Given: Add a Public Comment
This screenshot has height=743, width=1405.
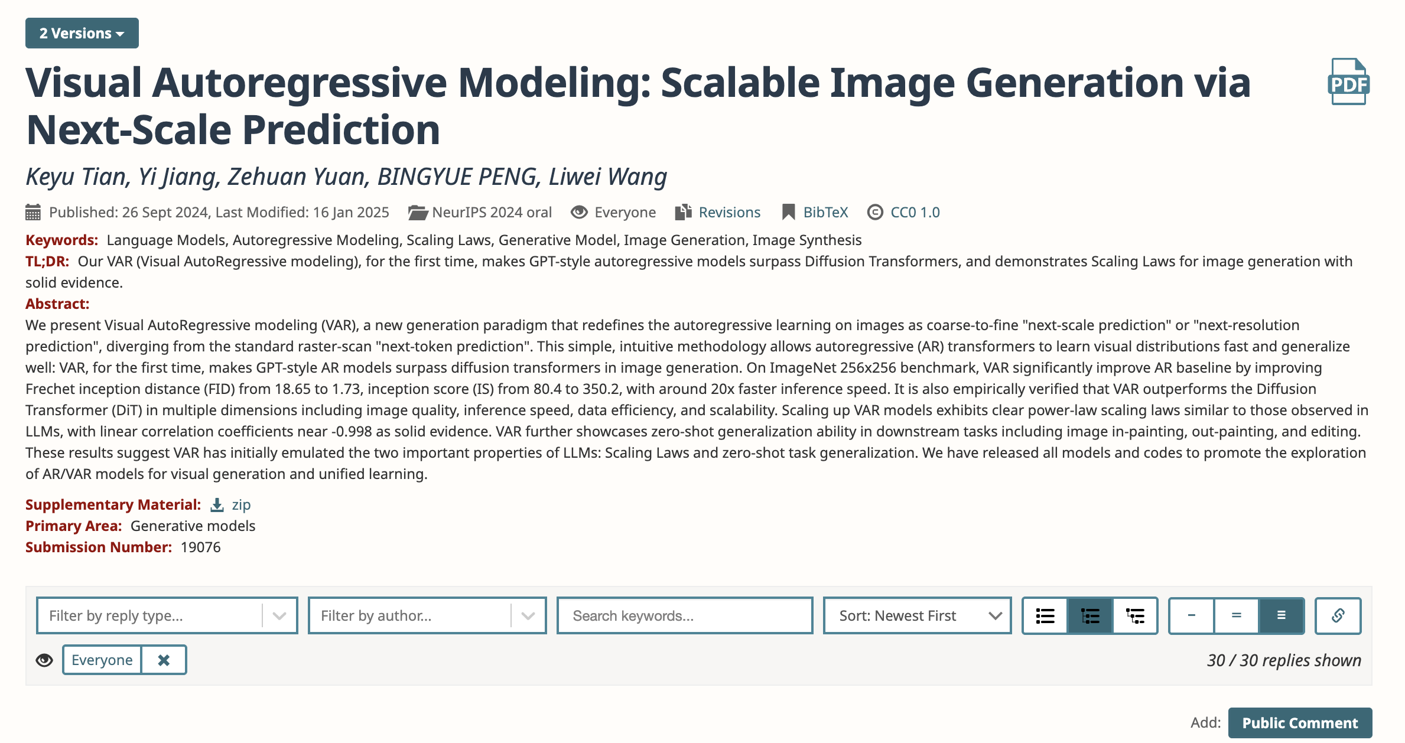Looking at the screenshot, I should point(1300,723).
